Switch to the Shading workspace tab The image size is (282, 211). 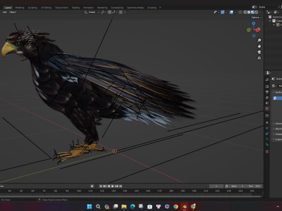pyautogui.click(x=76, y=8)
